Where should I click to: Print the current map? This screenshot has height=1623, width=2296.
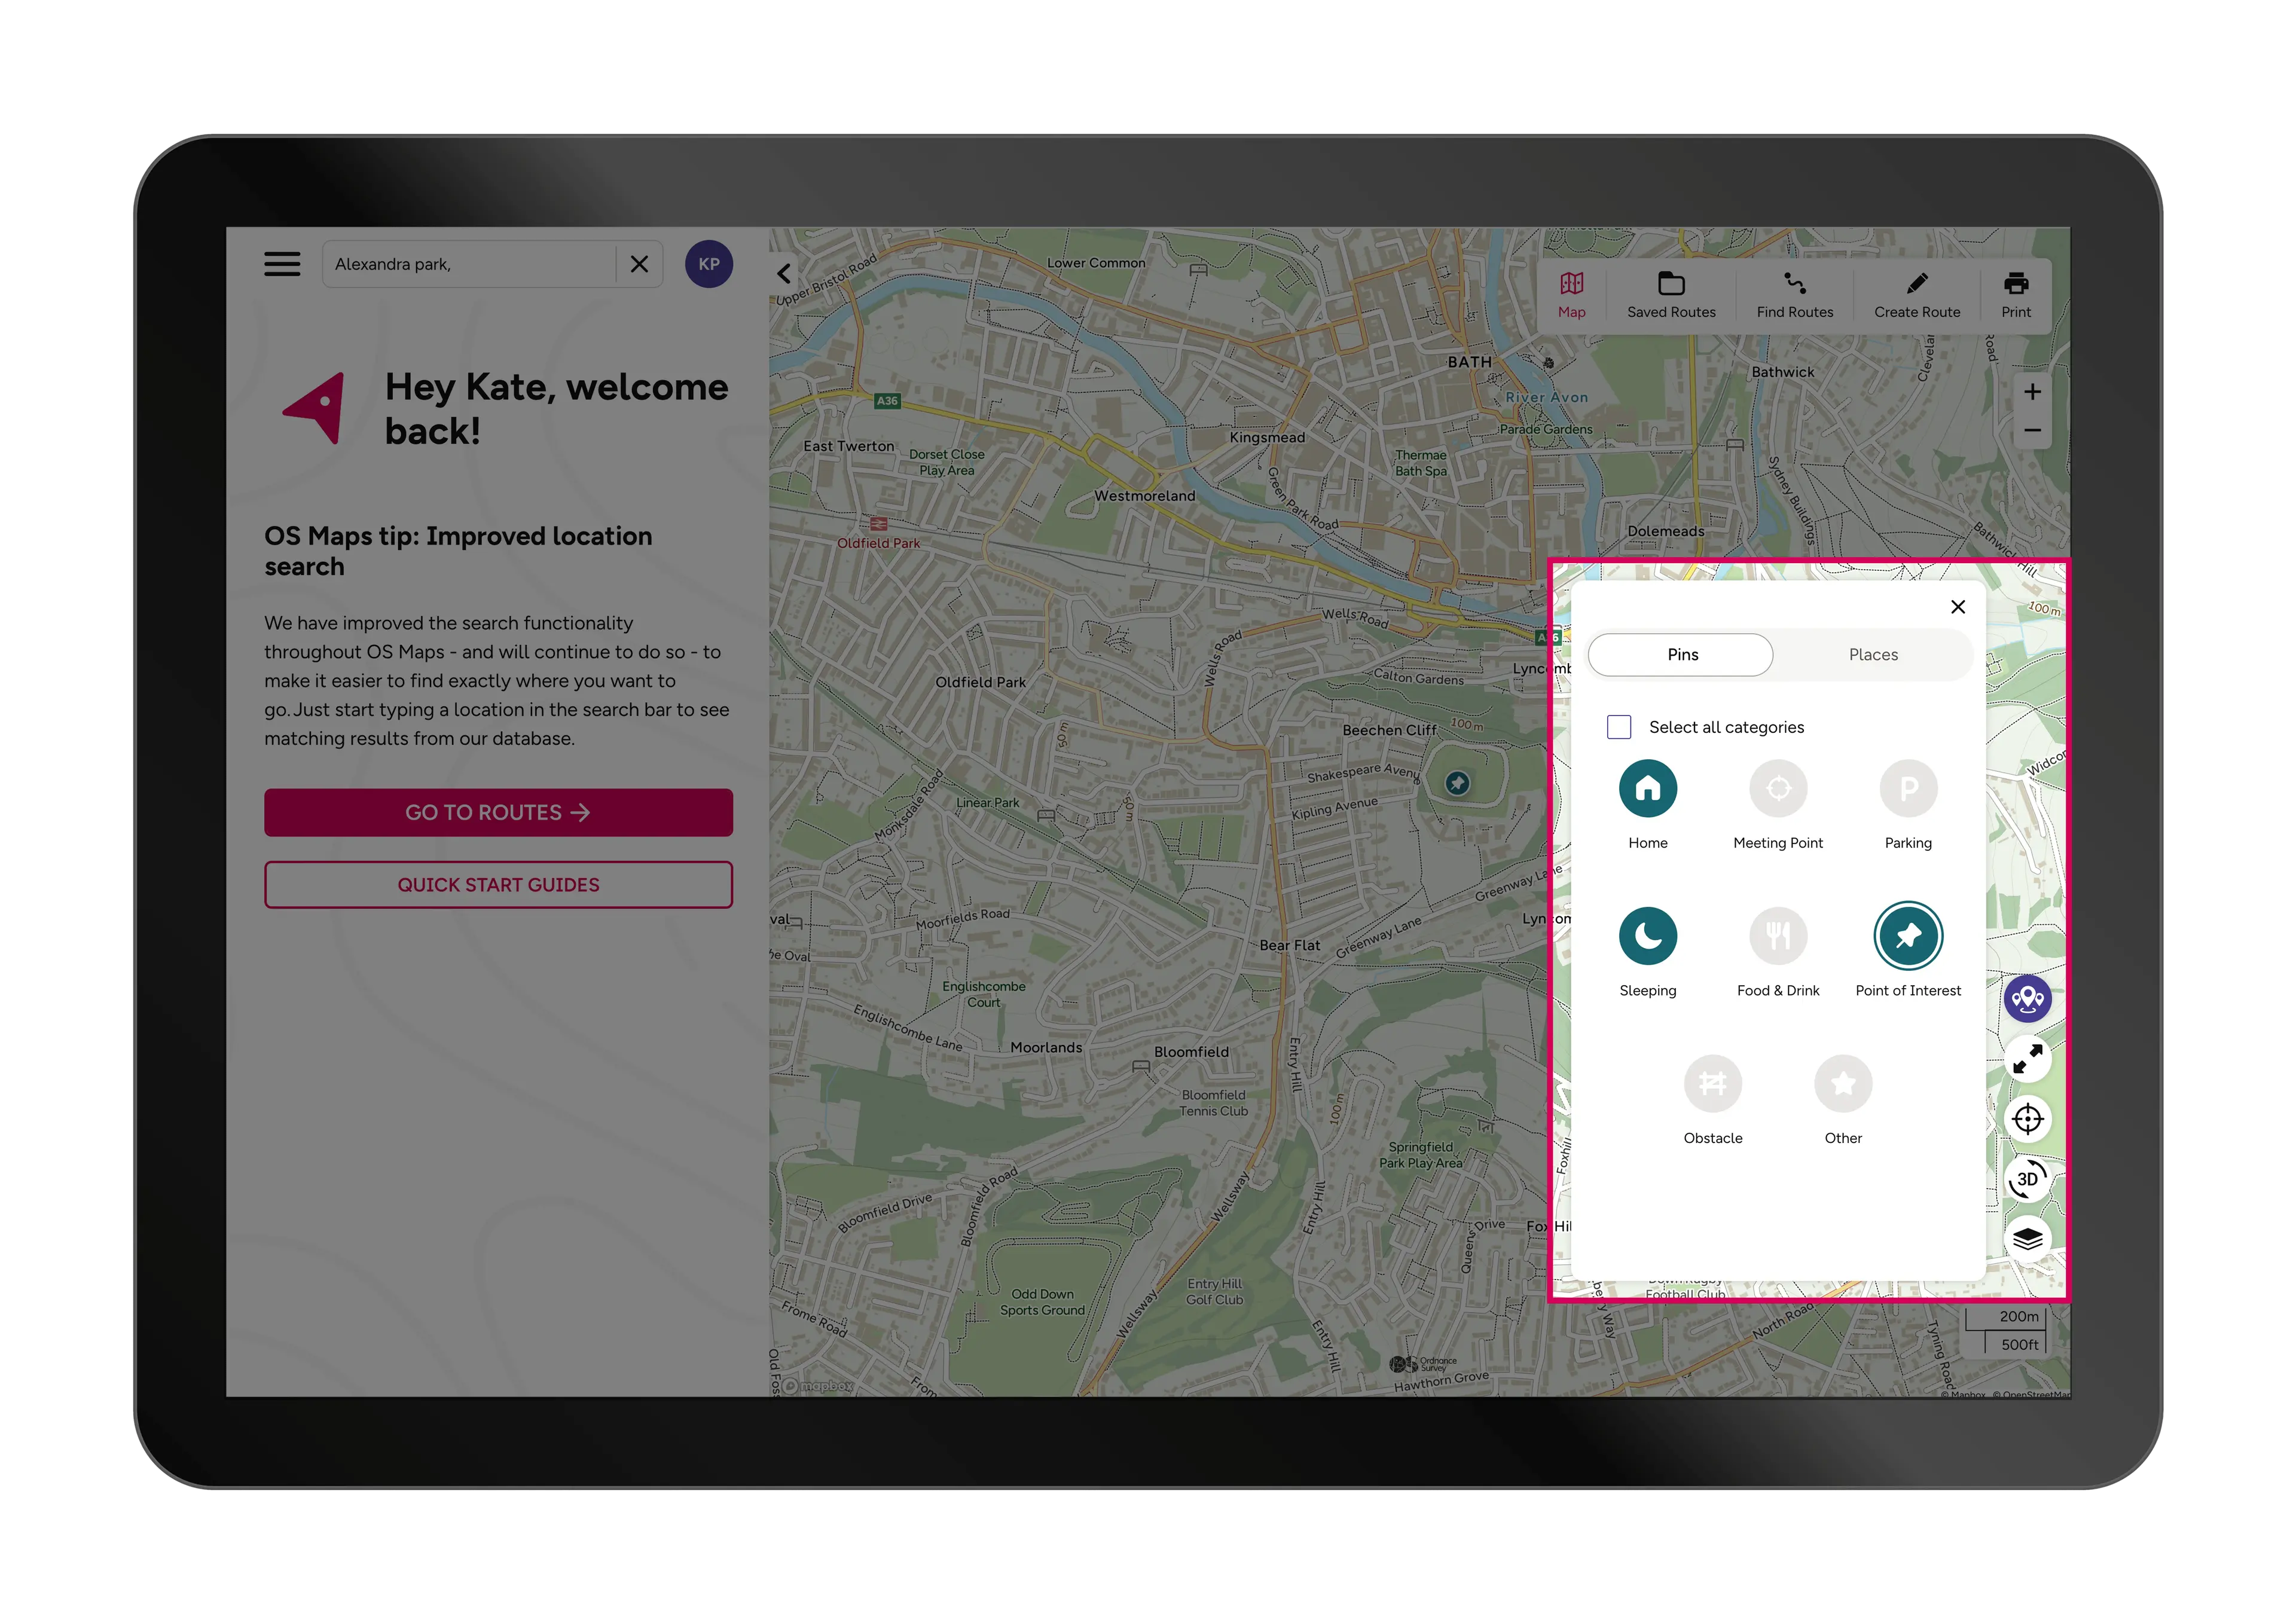(x=2016, y=295)
